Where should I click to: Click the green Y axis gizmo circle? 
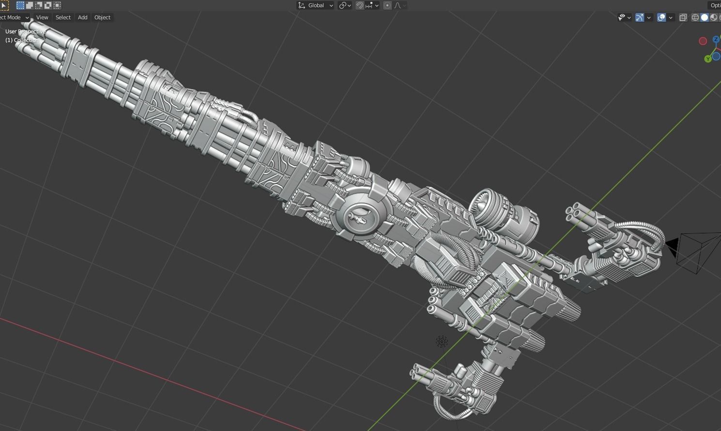click(708, 58)
